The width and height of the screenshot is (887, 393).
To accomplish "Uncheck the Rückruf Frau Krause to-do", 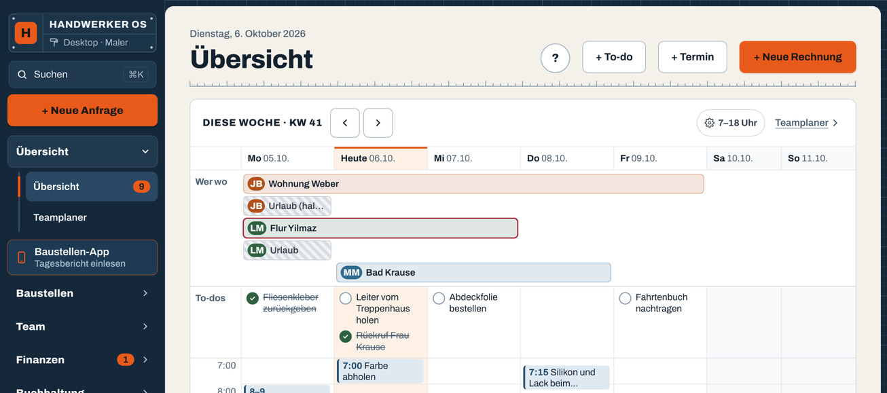I will [x=346, y=336].
